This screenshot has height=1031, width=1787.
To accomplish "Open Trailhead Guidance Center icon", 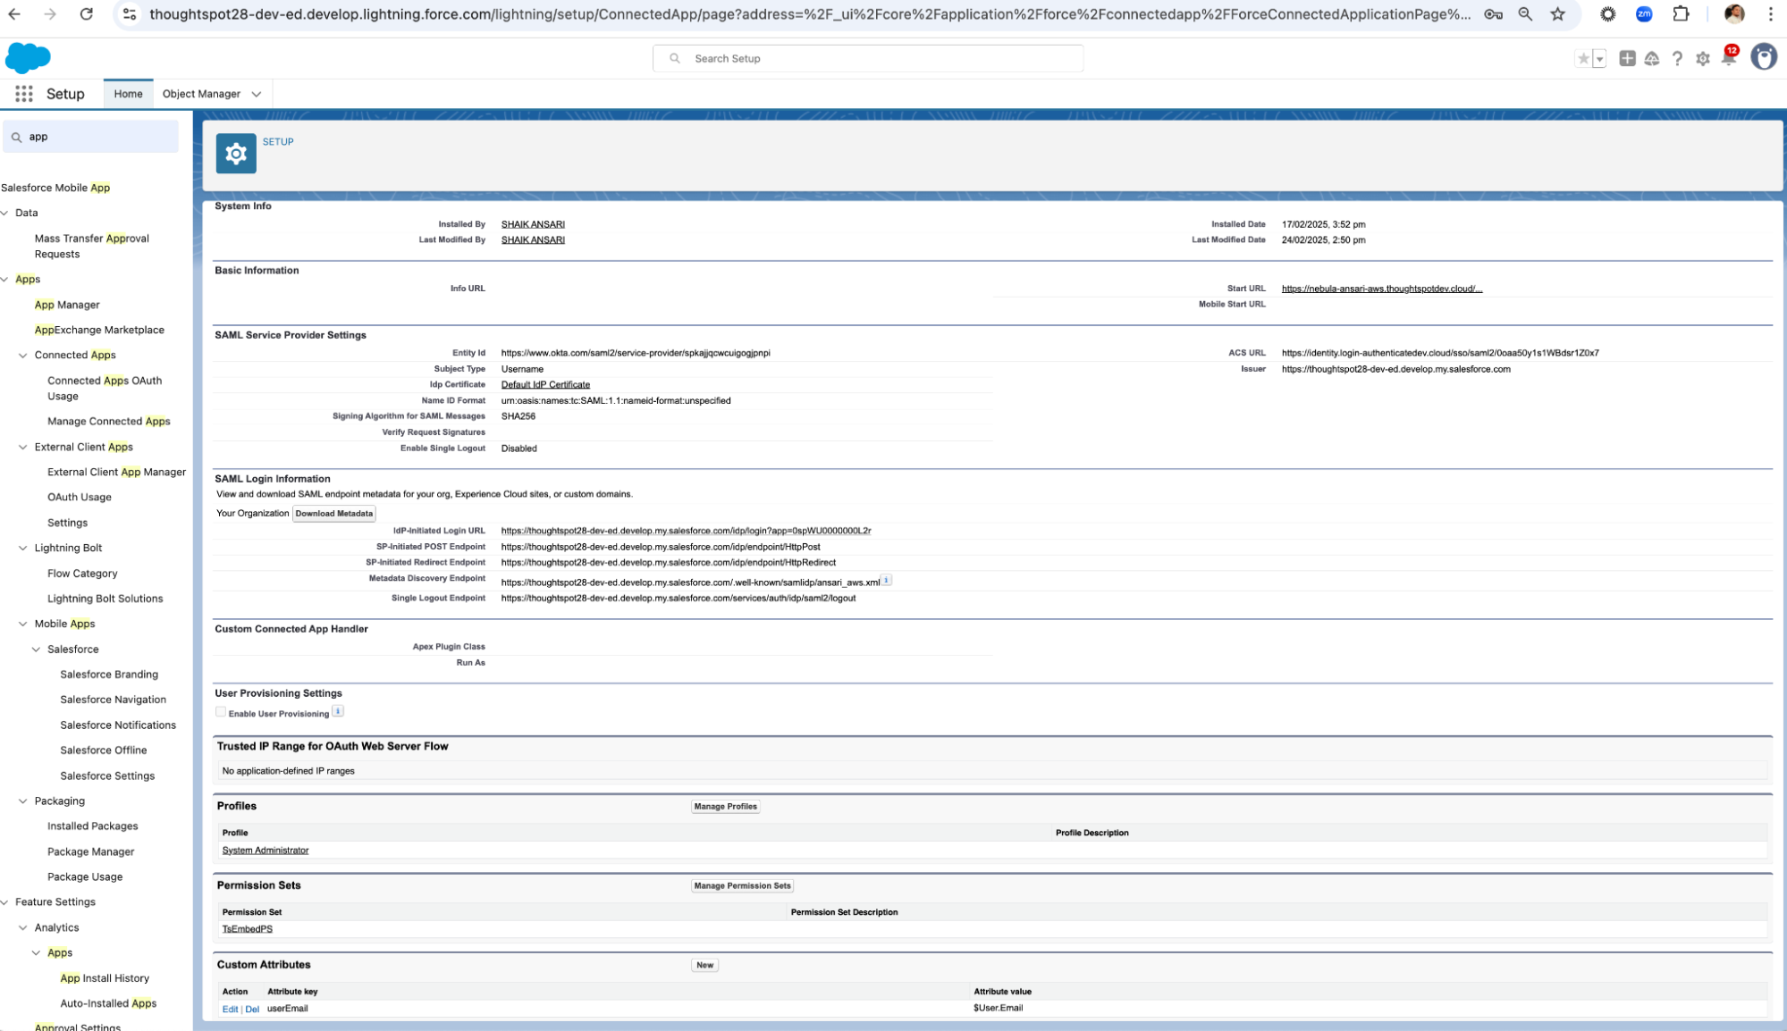I will tap(1650, 57).
